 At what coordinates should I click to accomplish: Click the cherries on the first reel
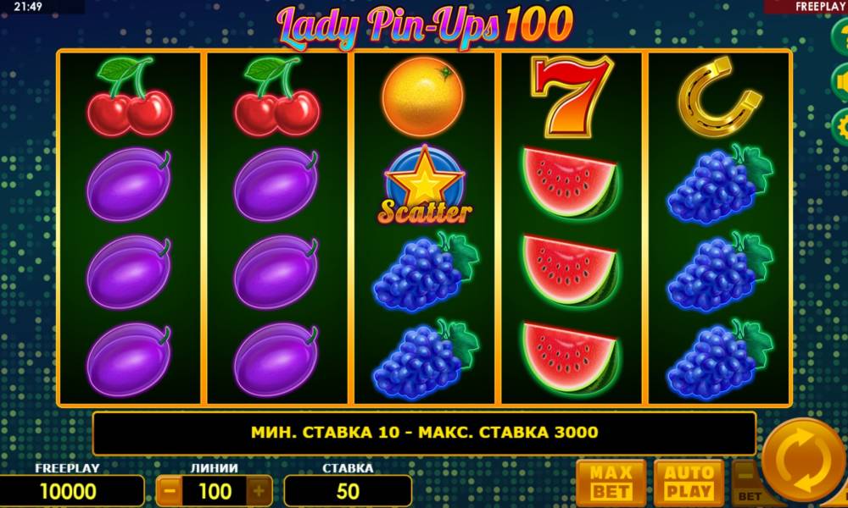tap(130, 96)
